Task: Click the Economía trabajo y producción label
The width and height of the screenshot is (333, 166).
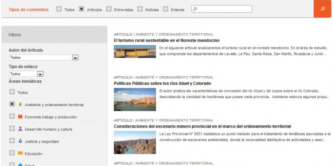Action: tap(51, 117)
